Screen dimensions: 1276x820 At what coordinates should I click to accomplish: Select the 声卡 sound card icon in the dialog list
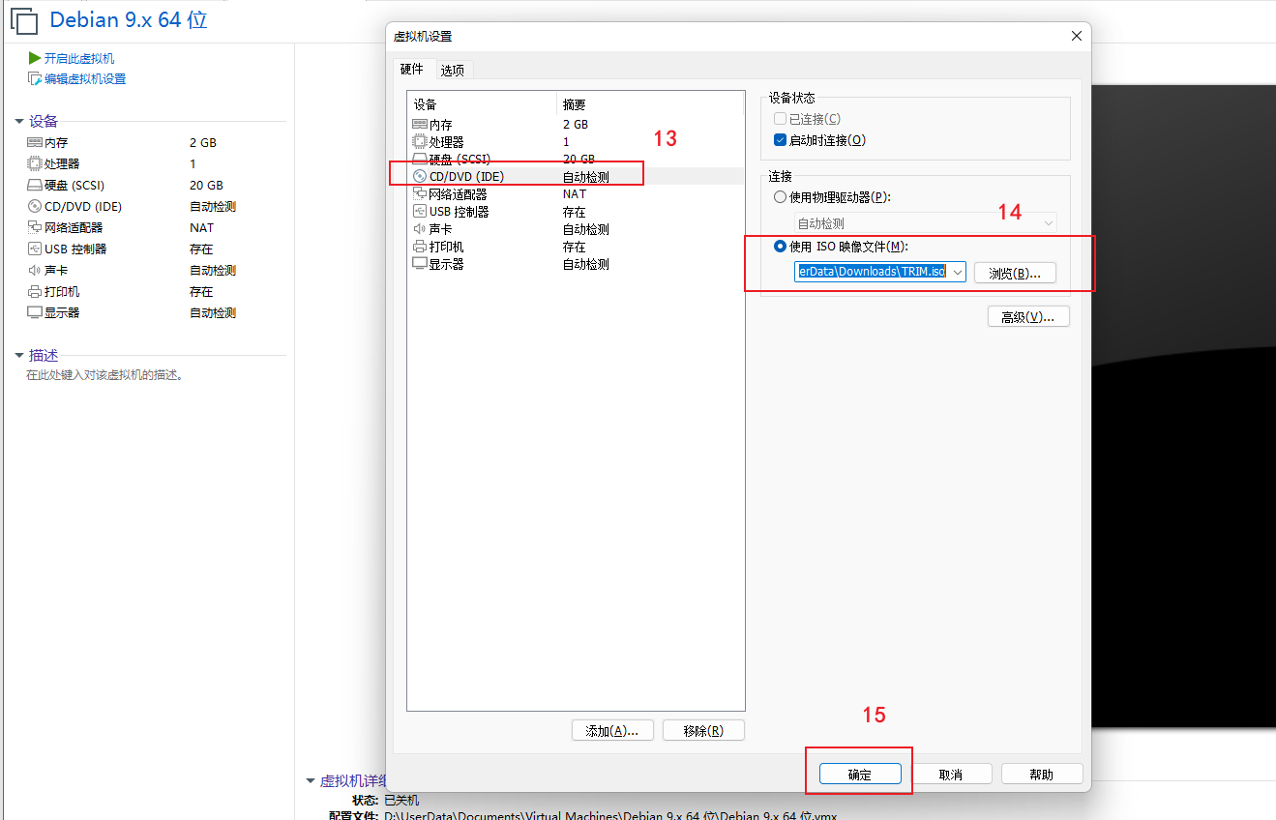coord(419,229)
